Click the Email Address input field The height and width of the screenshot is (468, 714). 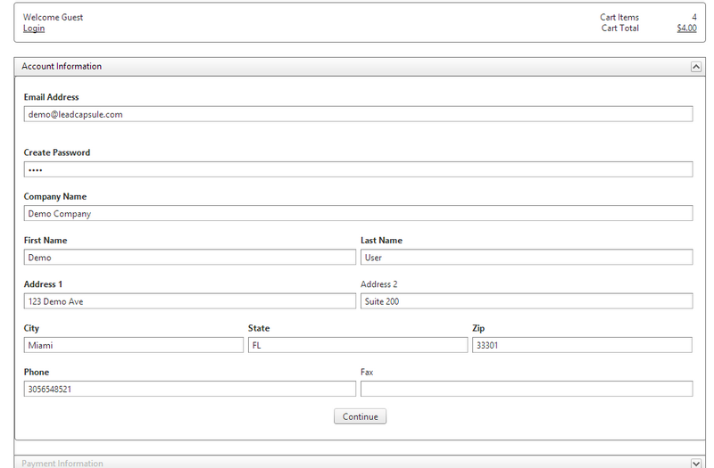coord(358,114)
